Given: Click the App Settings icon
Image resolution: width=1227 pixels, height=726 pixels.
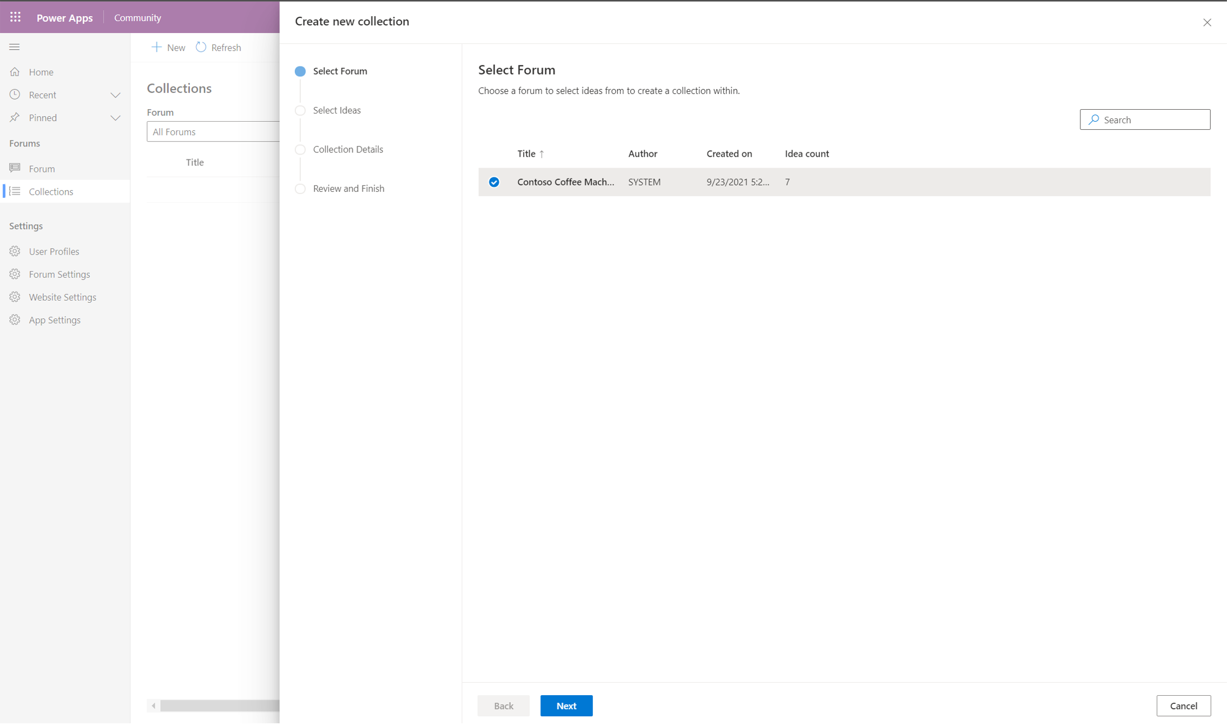Looking at the screenshot, I should coord(16,320).
